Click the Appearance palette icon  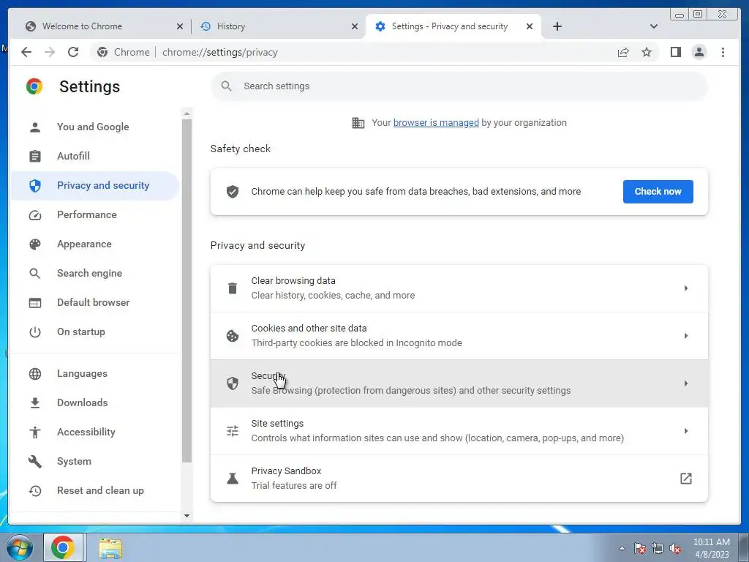[35, 244]
